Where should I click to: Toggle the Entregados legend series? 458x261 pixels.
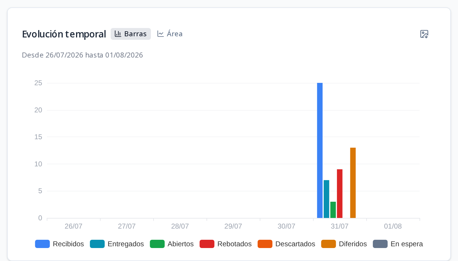tap(117, 244)
